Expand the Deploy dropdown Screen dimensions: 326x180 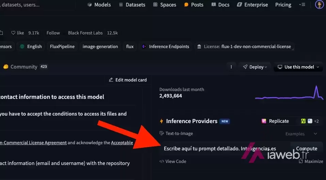click(x=255, y=67)
